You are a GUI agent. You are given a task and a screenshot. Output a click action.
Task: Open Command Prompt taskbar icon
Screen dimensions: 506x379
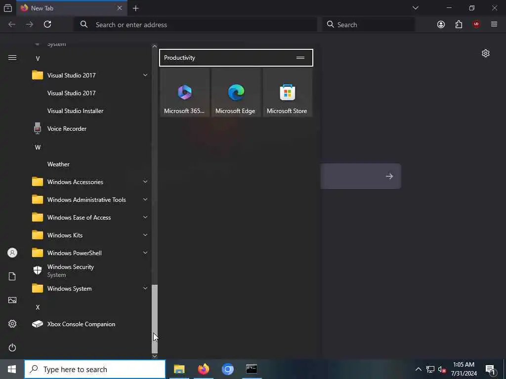[x=252, y=369]
